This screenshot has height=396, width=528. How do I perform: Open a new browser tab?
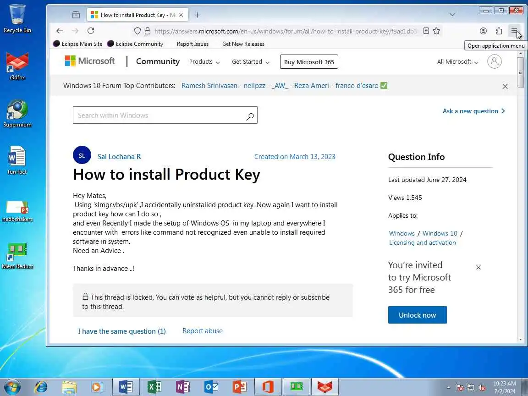point(198,15)
